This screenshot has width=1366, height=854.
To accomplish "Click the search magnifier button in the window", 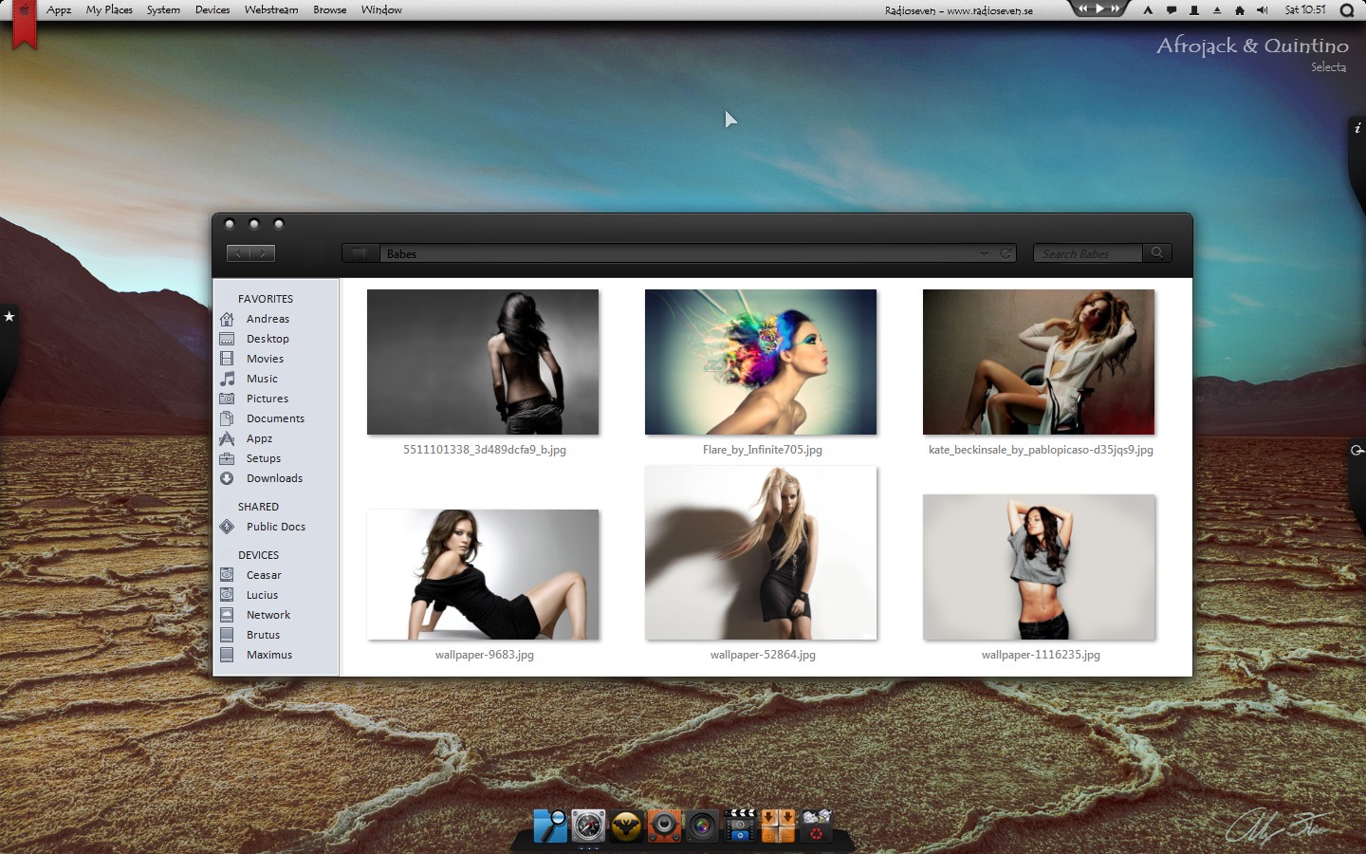I will tap(1157, 252).
